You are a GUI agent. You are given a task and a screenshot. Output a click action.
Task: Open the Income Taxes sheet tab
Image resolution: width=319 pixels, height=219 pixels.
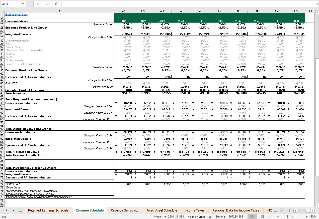194,210
